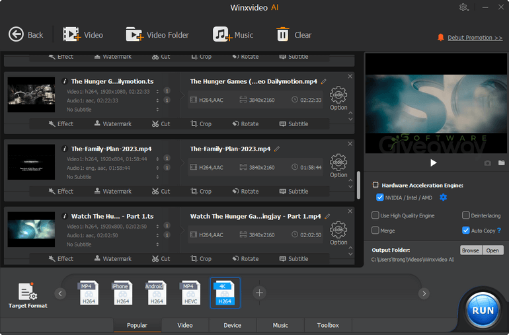Open Effect for Watch The Hunger Games Part 1

[x=61, y=259]
